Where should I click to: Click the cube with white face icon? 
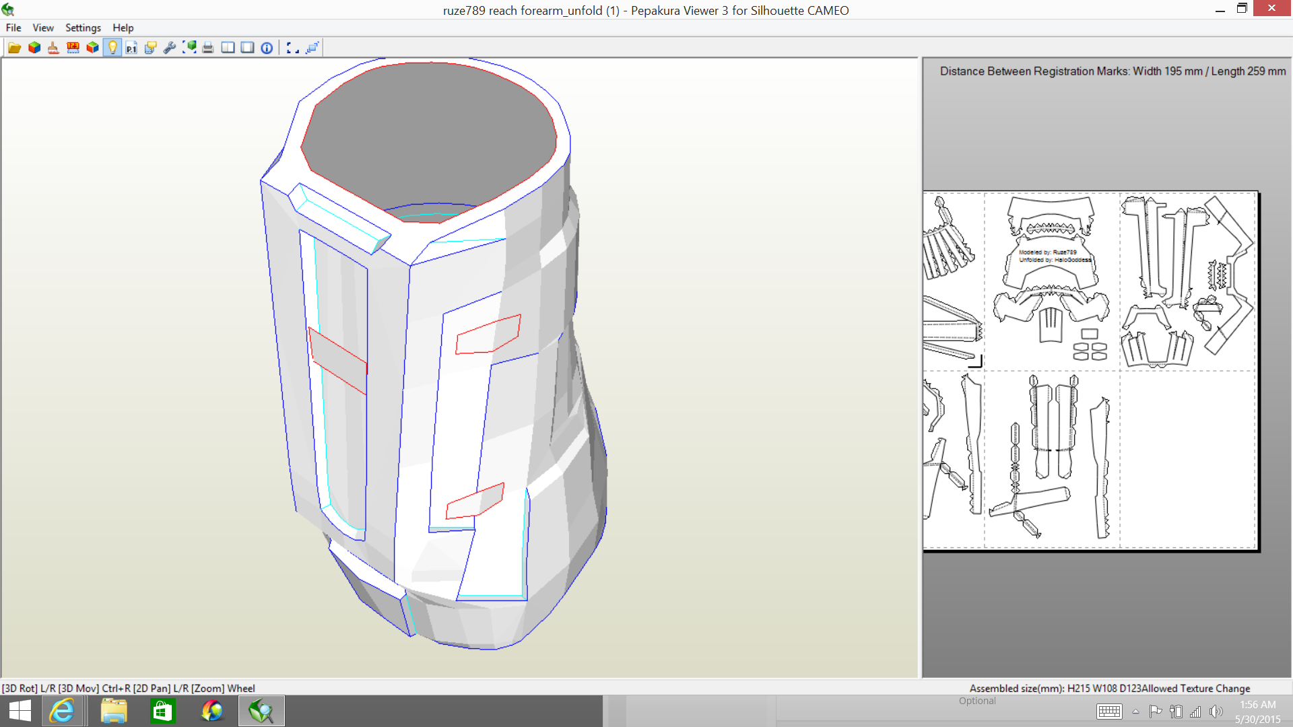click(92, 48)
